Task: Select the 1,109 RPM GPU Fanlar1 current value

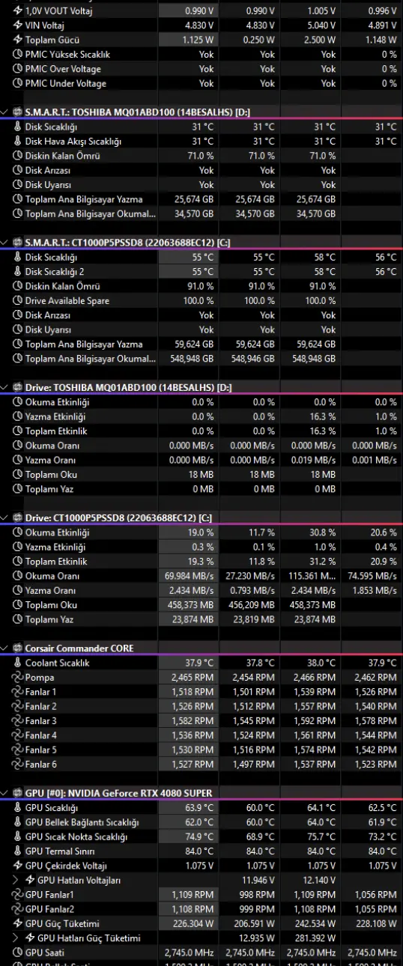Action: point(194,895)
